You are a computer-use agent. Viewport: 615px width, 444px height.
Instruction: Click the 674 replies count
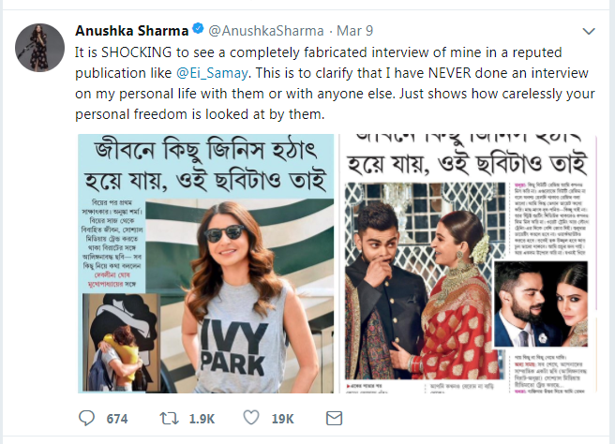coord(116,419)
